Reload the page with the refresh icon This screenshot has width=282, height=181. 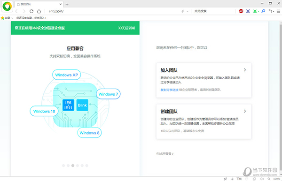coord(31,11)
